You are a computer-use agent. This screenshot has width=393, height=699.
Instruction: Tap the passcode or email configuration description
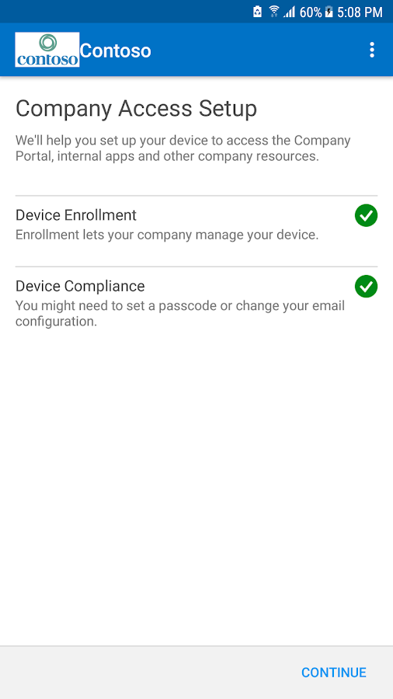(x=180, y=314)
